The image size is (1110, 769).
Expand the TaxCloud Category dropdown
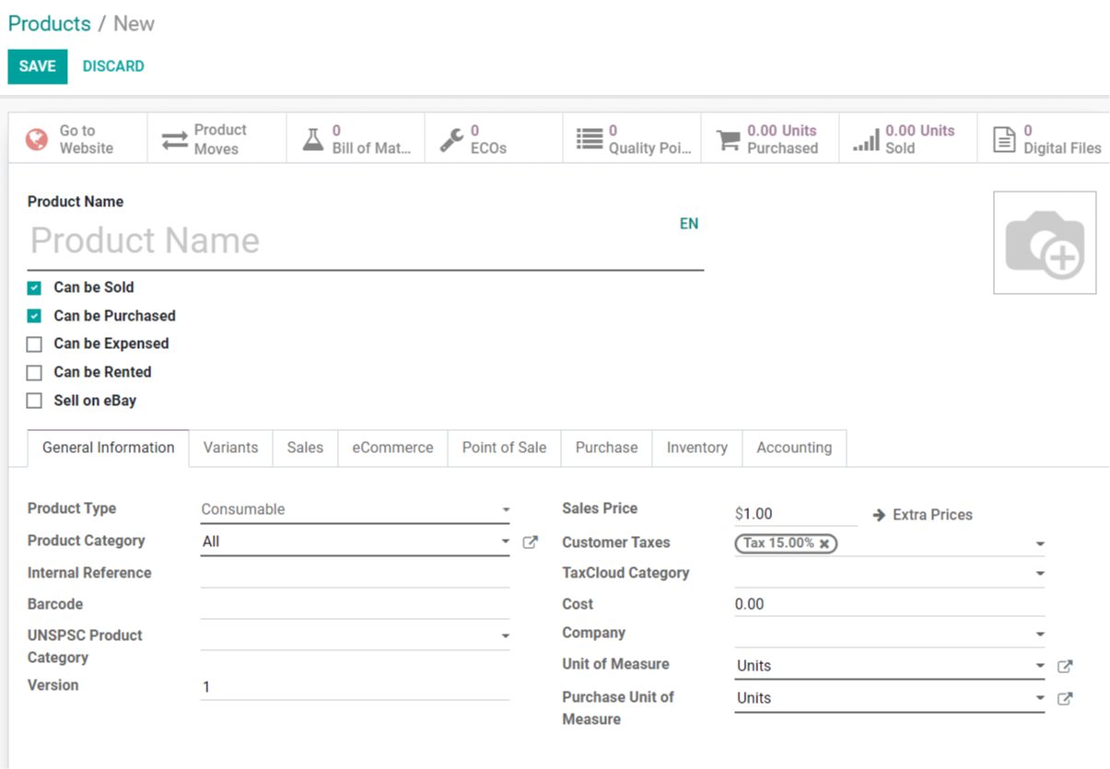point(1039,574)
